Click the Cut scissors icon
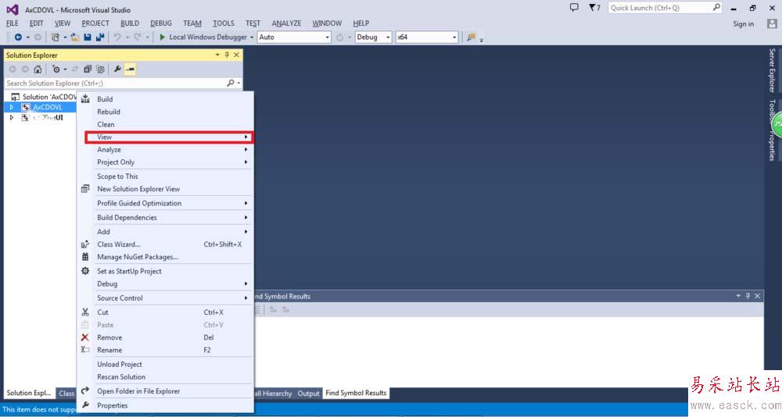The height and width of the screenshot is (417, 782). (x=85, y=312)
